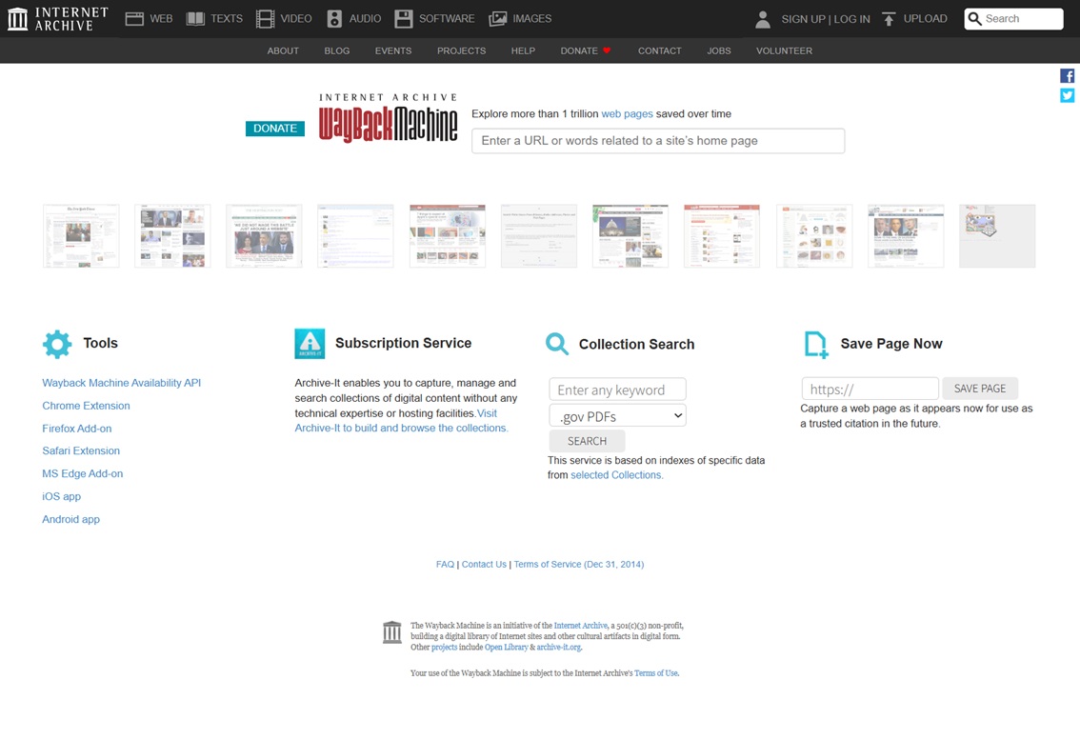Screen dimensions: 1080x740
Task: Focus the Enter any keyword field
Action: pyautogui.click(x=617, y=390)
